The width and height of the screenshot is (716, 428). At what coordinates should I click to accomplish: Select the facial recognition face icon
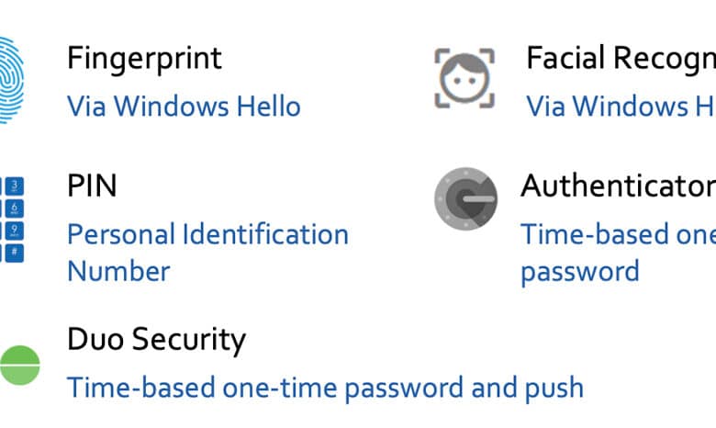click(464, 78)
